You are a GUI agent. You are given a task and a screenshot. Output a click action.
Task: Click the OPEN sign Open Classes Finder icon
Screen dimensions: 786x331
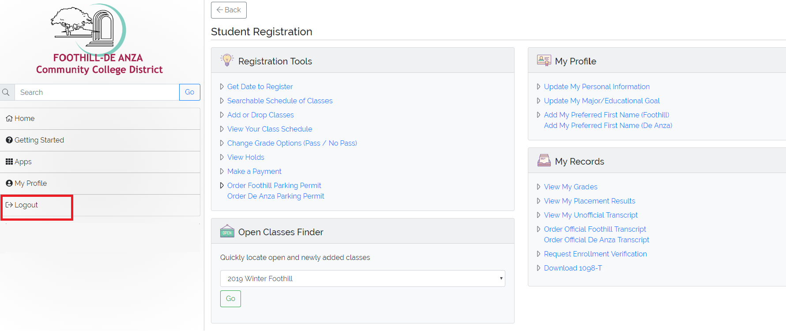[227, 231]
